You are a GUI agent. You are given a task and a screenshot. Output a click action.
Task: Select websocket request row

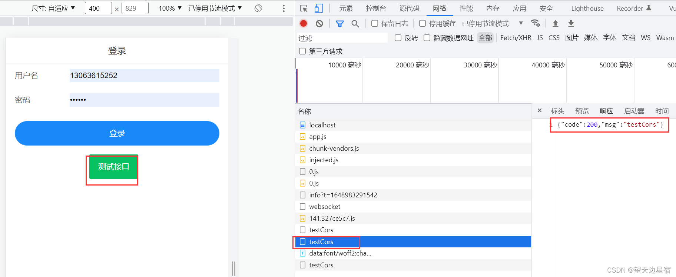413,207
